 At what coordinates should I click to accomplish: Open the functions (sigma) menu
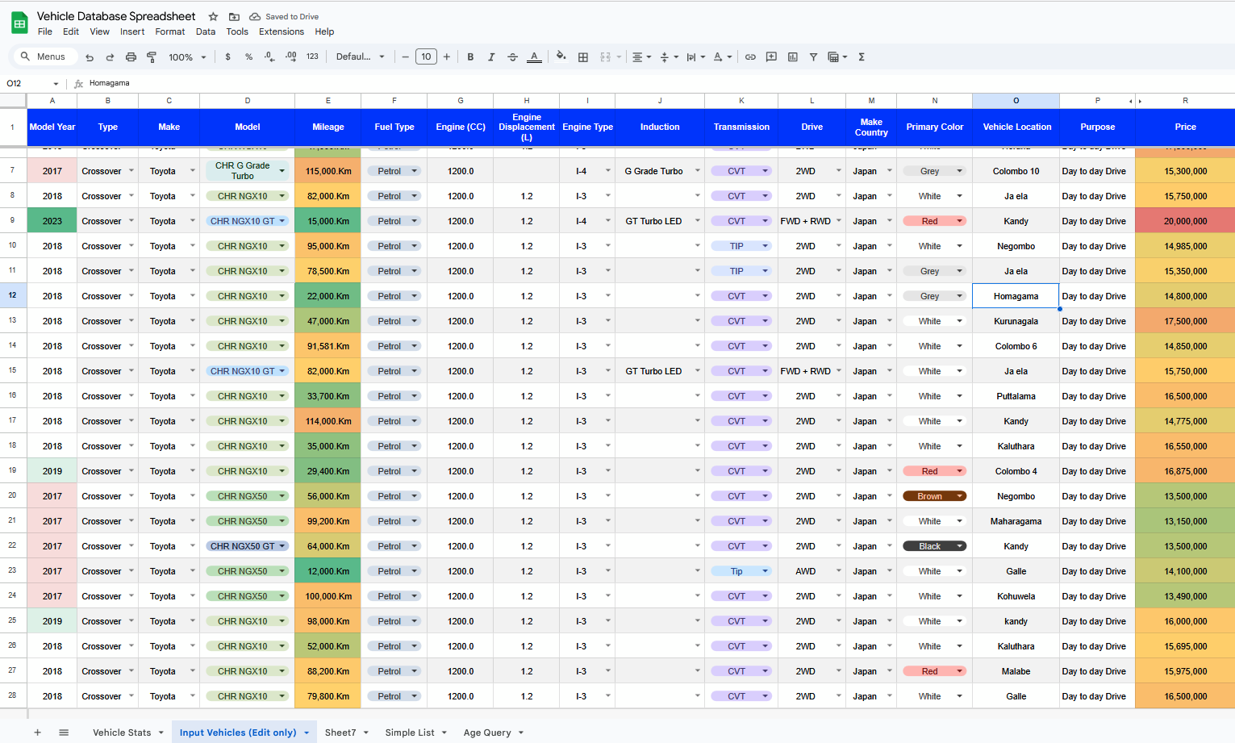[862, 57]
